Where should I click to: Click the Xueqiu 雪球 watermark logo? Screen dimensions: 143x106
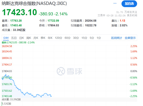click(69, 71)
